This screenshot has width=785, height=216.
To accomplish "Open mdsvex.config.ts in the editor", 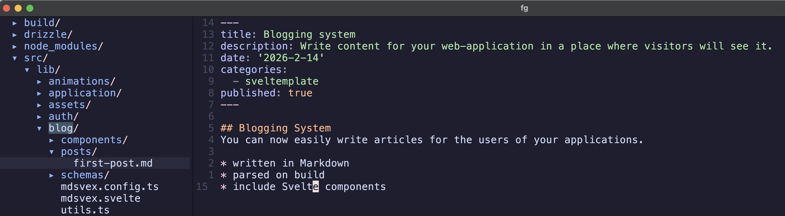I will 110,186.
